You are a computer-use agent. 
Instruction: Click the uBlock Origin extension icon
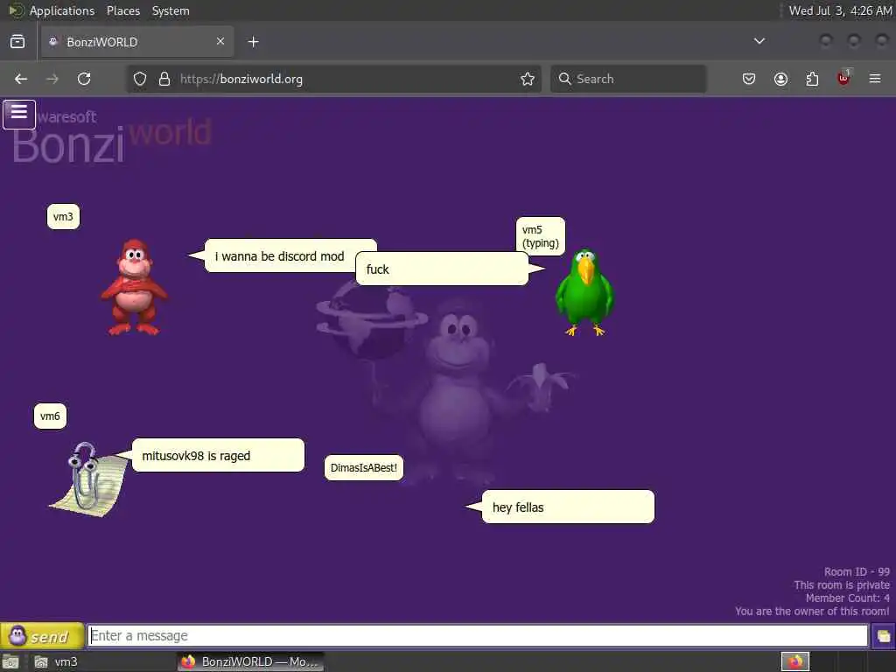tap(843, 78)
